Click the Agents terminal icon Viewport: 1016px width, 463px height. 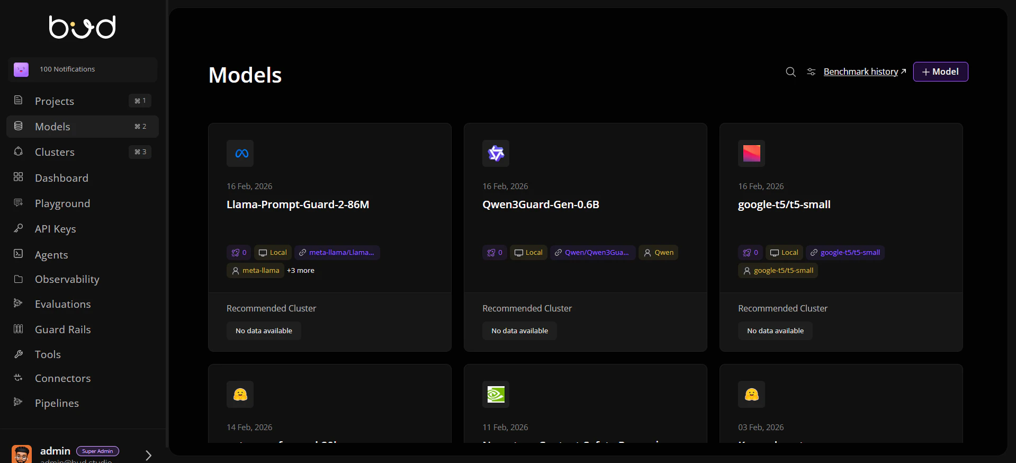click(19, 254)
